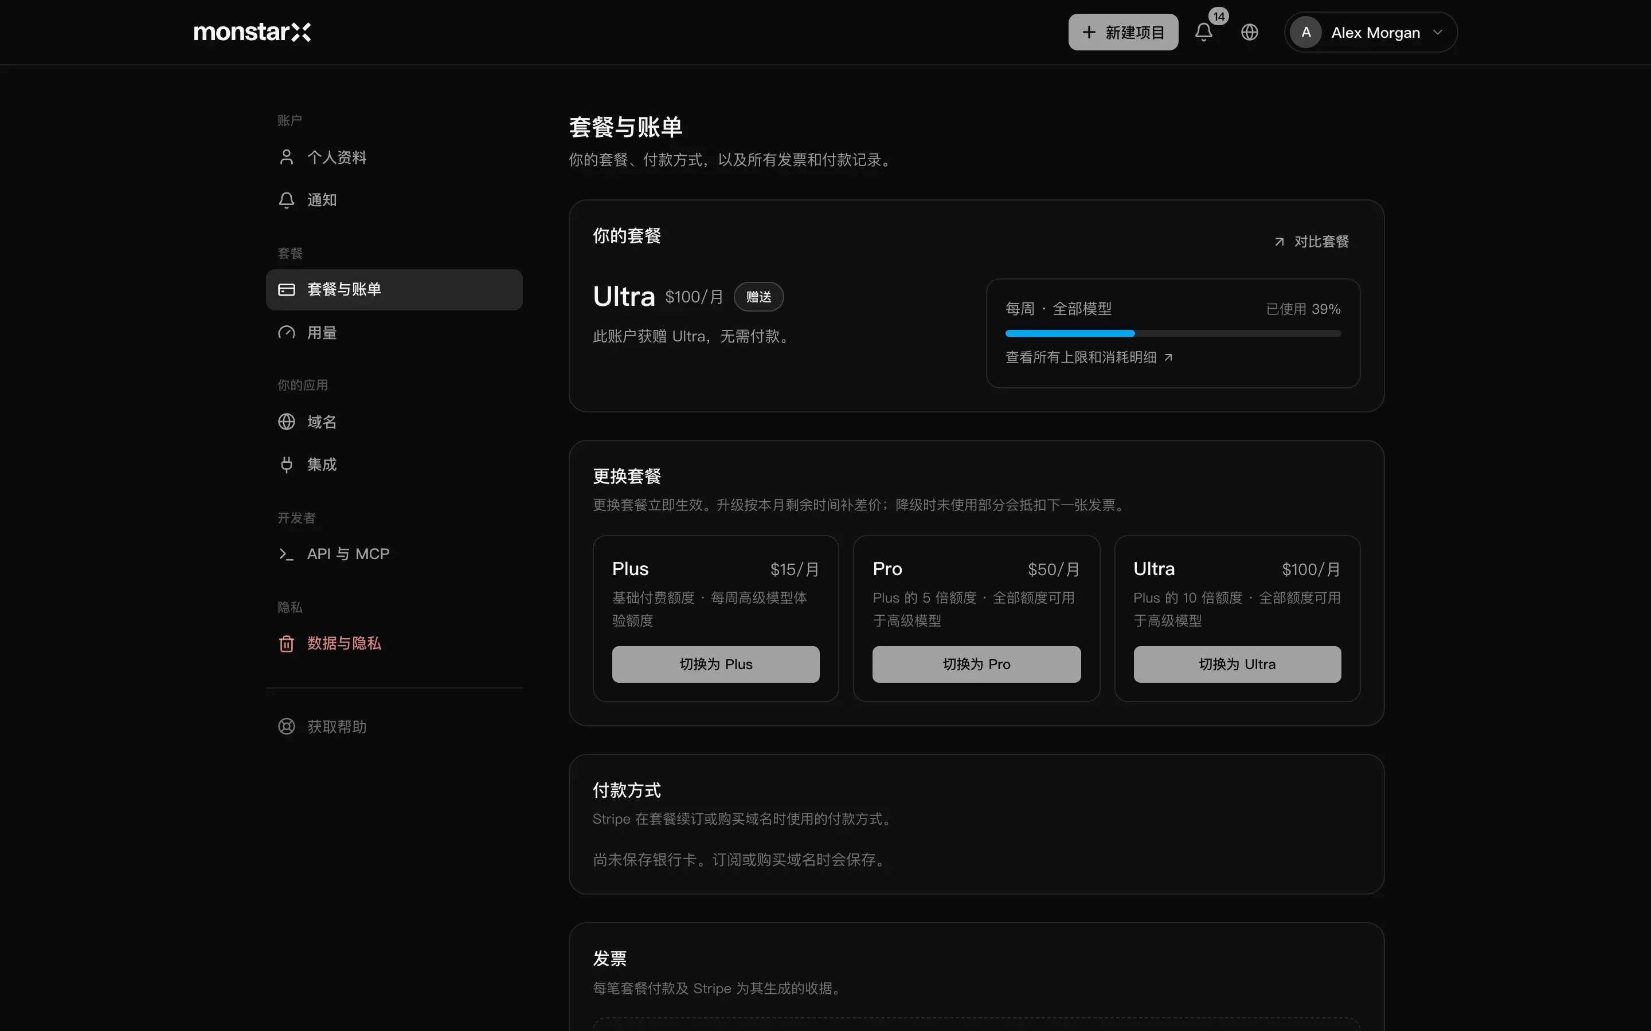Click the 发票 section heading
Image resolution: width=1651 pixels, height=1031 pixels.
coord(609,959)
